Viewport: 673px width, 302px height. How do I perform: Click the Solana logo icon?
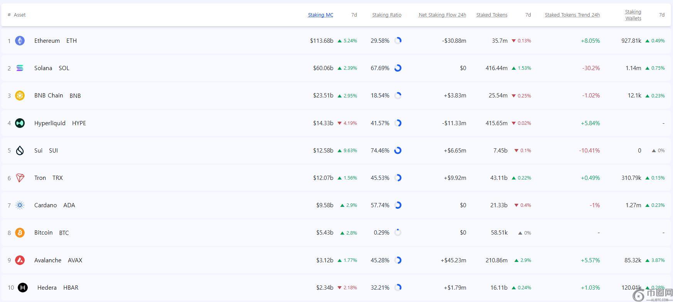(x=20, y=68)
